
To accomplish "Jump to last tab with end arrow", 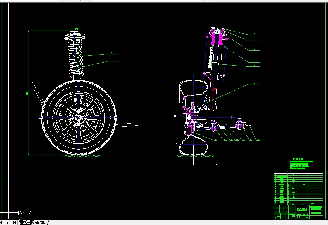I will pyautogui.click(x=14, y=222).
